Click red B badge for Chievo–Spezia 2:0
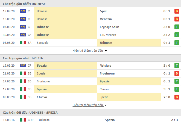 pyautogui.click(x=177, y=97)
